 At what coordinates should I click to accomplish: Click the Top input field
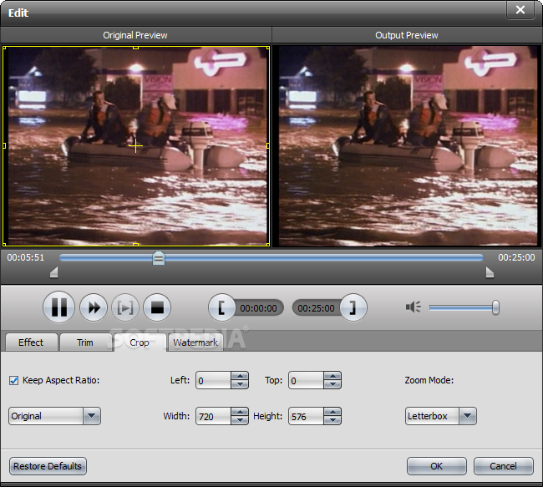pos(306,380)
